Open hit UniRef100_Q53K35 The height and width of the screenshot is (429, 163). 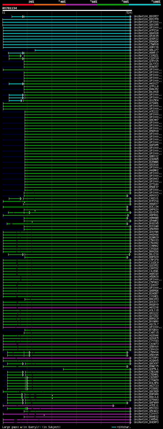click(x=146, y=36)
